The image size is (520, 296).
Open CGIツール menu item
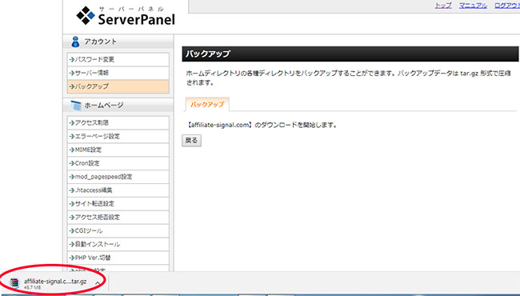click(118, 231)
